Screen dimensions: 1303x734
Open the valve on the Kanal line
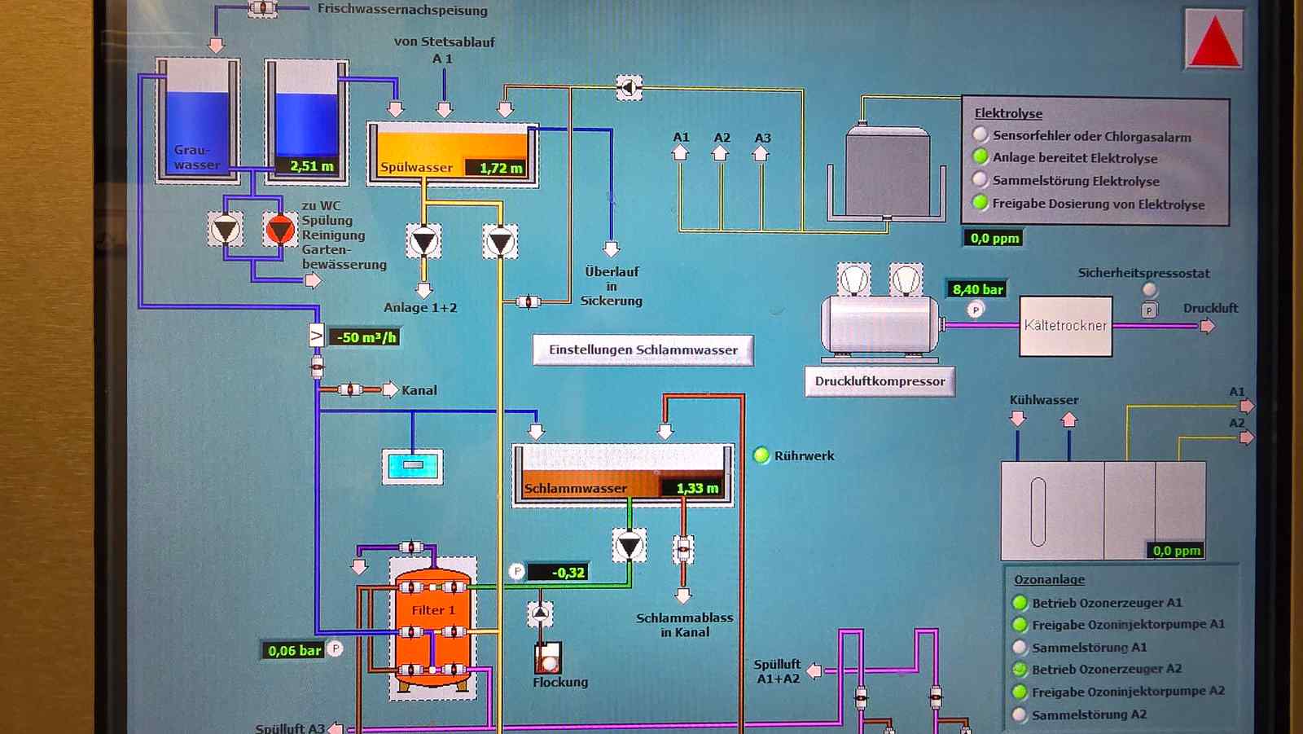(350, 390)
